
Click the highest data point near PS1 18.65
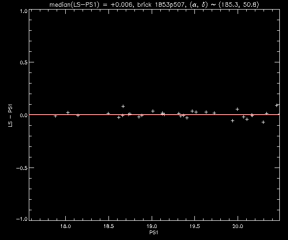click(x=123, y=106)
